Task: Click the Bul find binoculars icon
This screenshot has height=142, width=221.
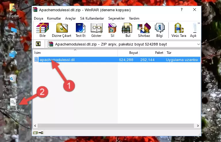Action: pos(128,30)
